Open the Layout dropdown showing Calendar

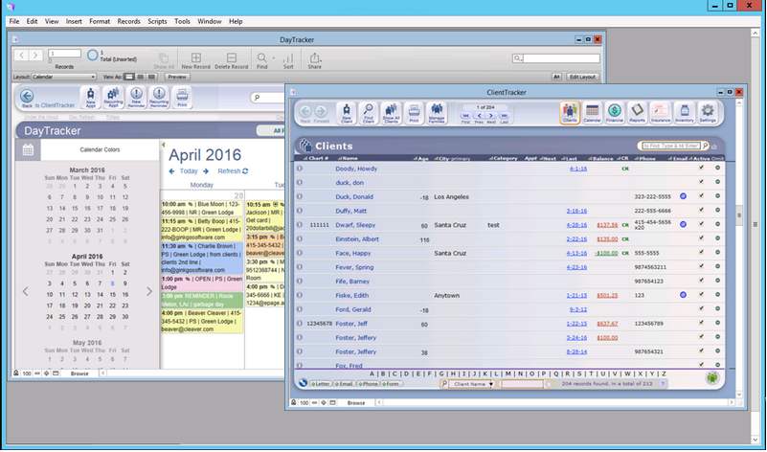[63, 77]
